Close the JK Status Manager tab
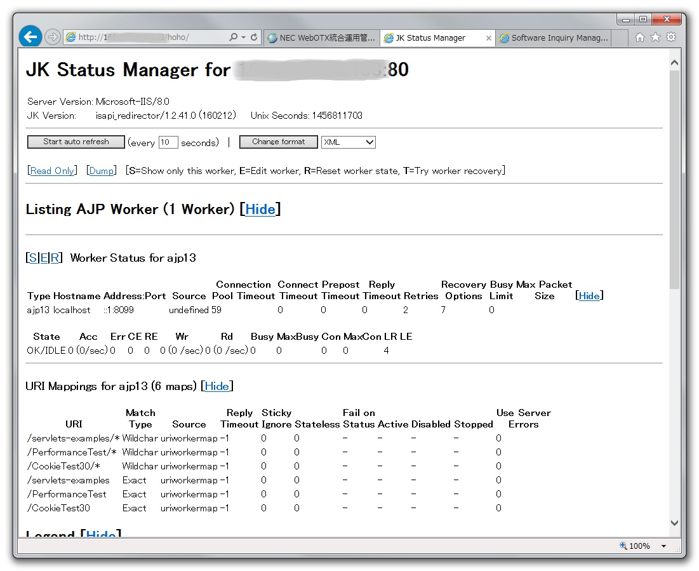 pyautogui.click(x=488, y=38)
